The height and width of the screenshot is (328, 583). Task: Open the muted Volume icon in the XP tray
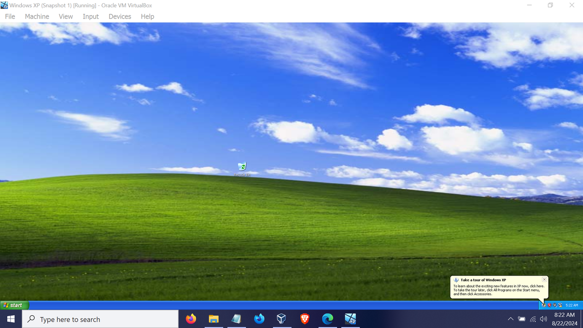pyautogui.click(x=554, y=305)
